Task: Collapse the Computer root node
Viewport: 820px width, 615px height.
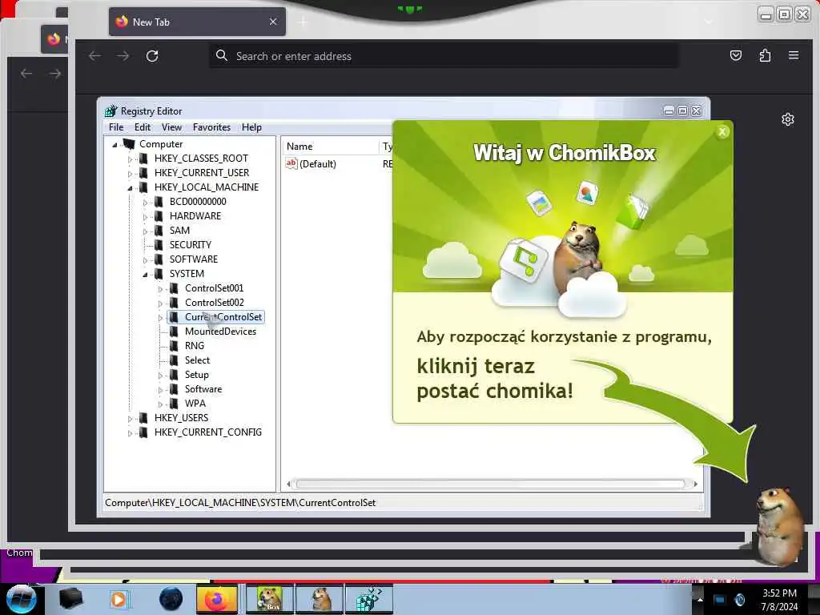Action: click(115, 145)
